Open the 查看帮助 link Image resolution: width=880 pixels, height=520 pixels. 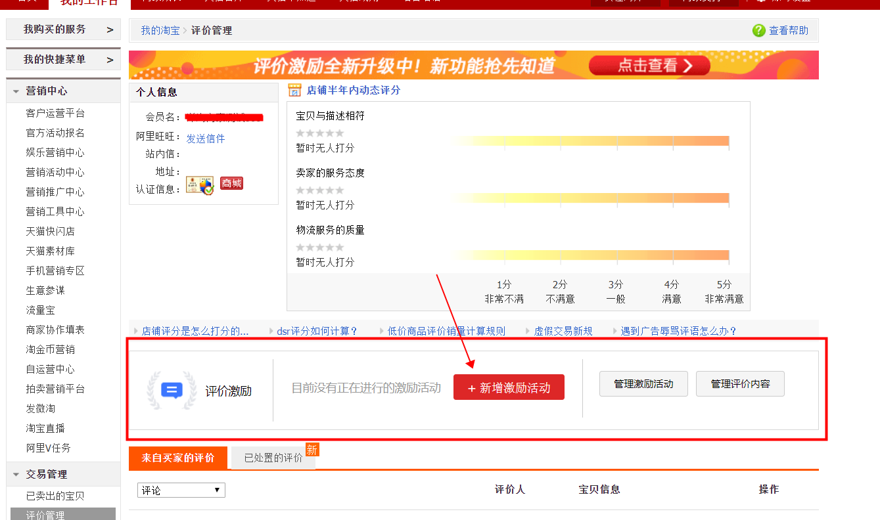789,31
